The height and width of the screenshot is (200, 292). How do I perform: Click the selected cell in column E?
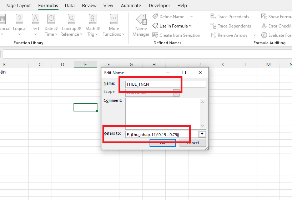coord(85,107)
